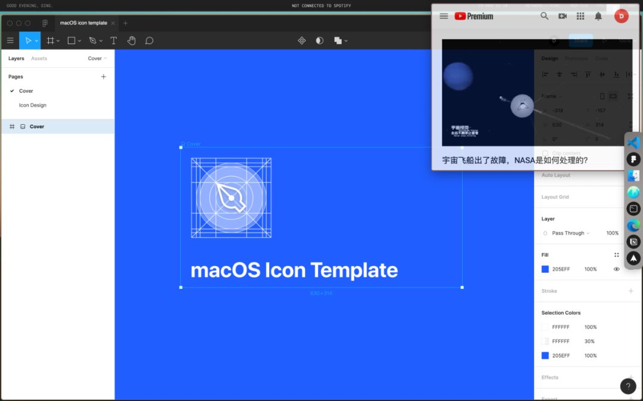This screenshot has width=643, height=401.
Task: Click the Boolean union icon
Action: pos(338,40)
